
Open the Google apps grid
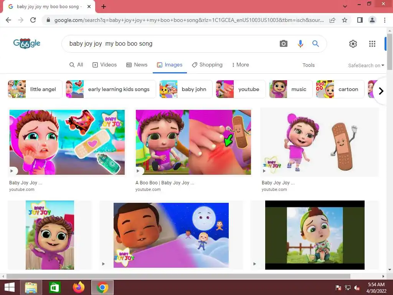coord(372,44)
